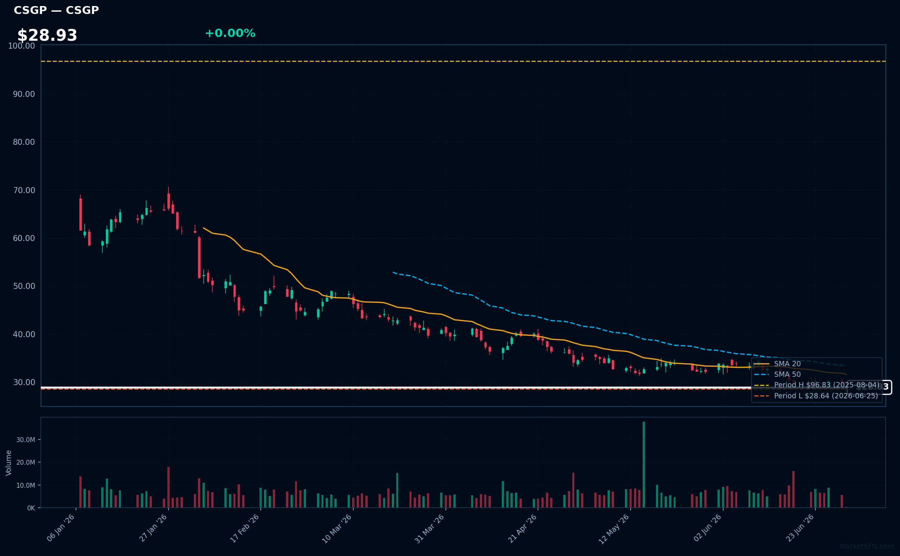
Task: Click the 10.0M volume axis label
Action: [25, 485]
